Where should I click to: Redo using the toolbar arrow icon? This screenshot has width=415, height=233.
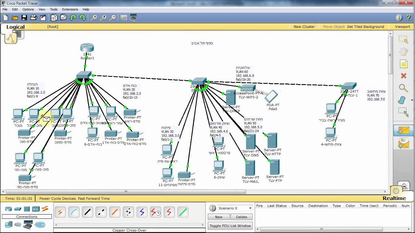pyautogui.click(x=82, y=17)
